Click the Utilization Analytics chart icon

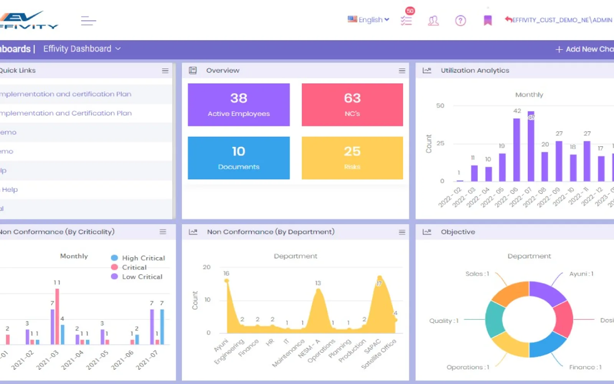(x=427, y=70)
